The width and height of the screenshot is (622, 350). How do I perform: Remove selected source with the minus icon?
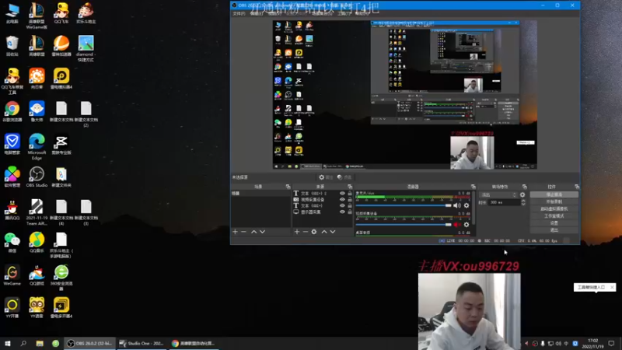pyautogui.click(x=306, y=232)
